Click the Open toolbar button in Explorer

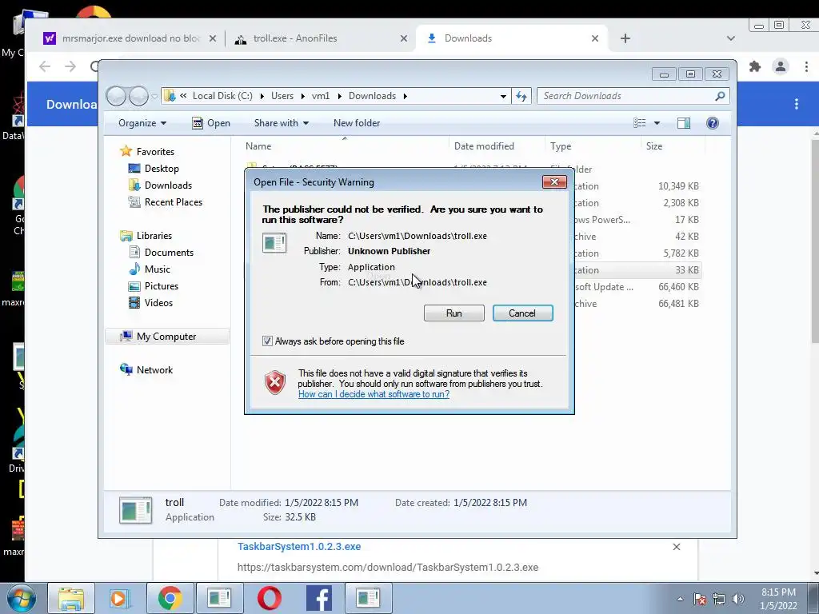(211, 123)
